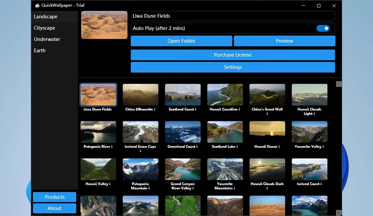The width and height of the screenshot is (373, 216).
Task: Minimize the QuickWallpaper window
Action: (303, 5)
